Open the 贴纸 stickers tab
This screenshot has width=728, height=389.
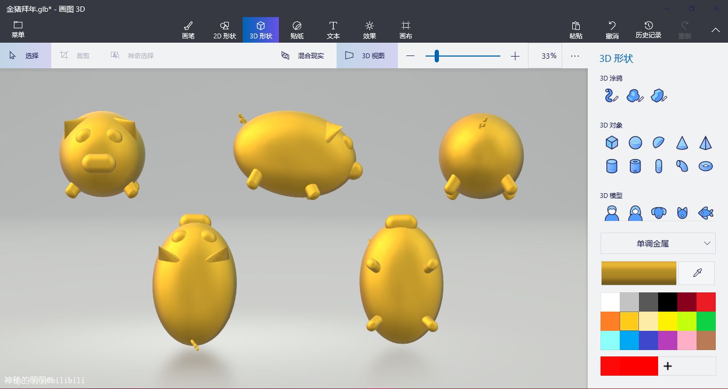297,30
